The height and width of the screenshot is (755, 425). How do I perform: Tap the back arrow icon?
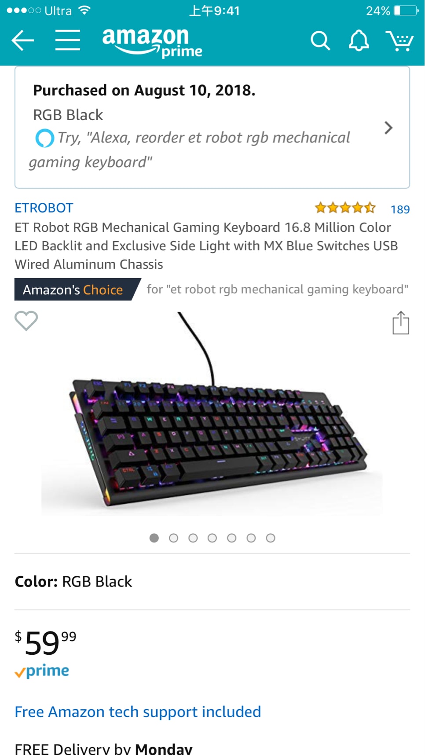click(x=22, y=41)
